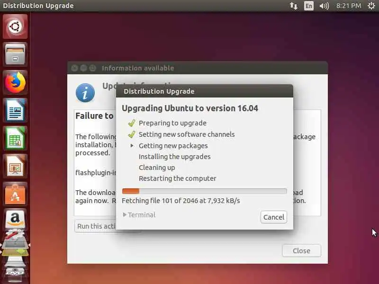Click arrow beside Getting new packages
The height and width of the screenshot is (284, 379).
(x=132, y=146)
